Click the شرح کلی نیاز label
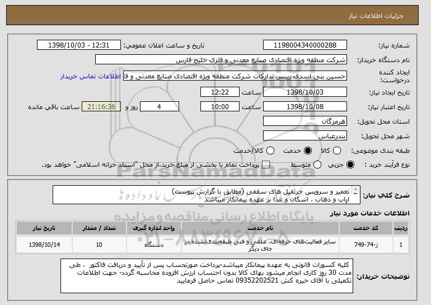 click(386, 195)
